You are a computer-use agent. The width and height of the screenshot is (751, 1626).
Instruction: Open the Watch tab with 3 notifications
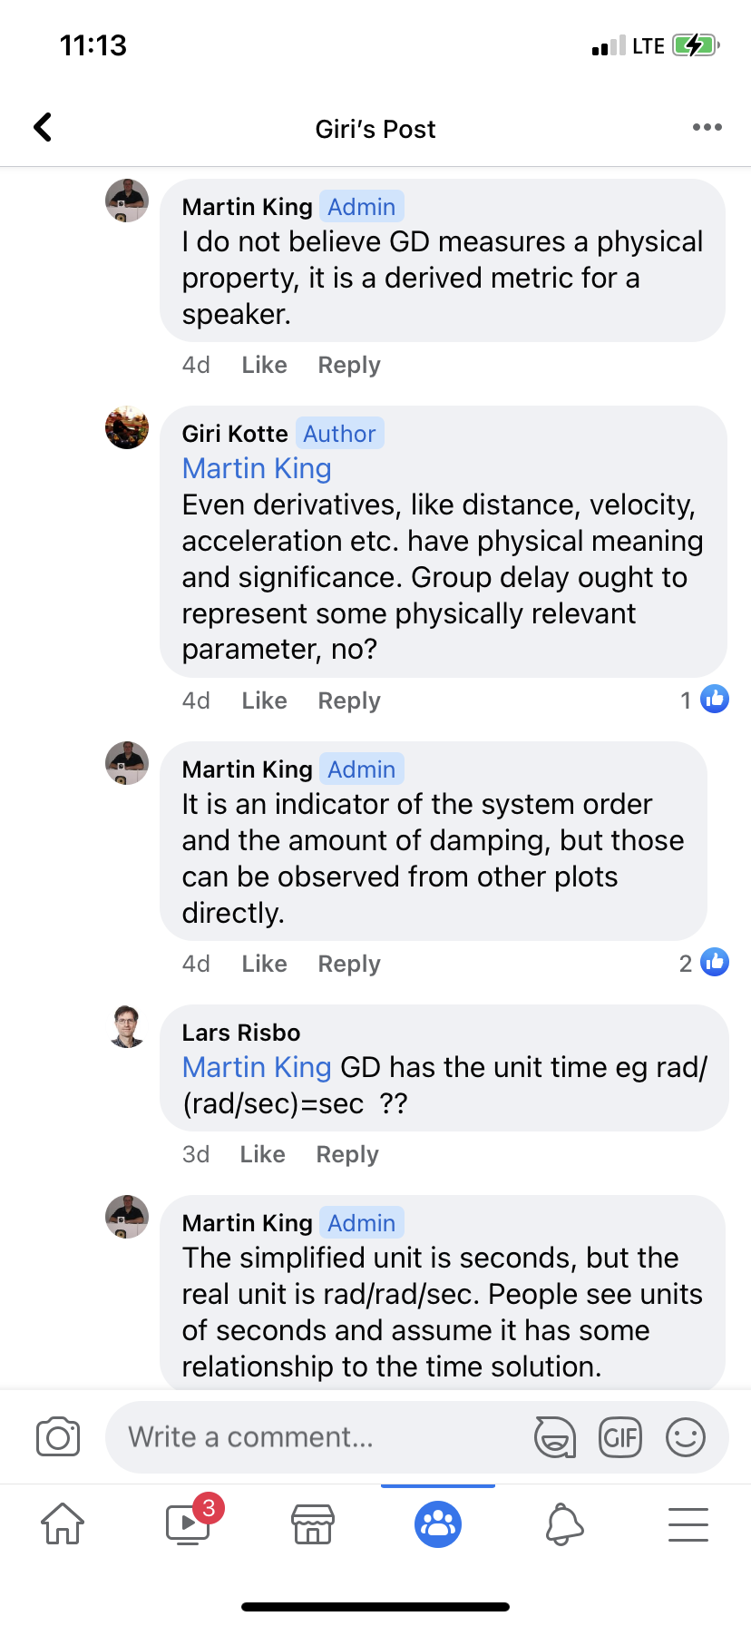pos(189,1523)
